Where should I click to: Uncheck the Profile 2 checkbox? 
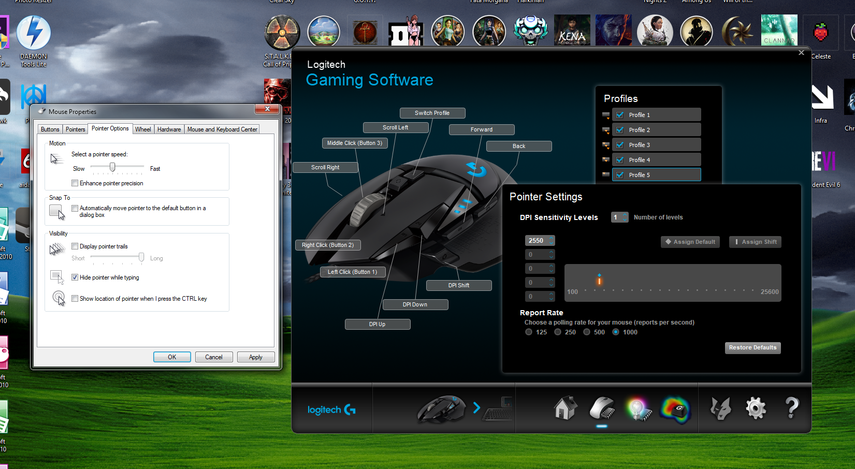pyautogui.click(x=620, y=130)
